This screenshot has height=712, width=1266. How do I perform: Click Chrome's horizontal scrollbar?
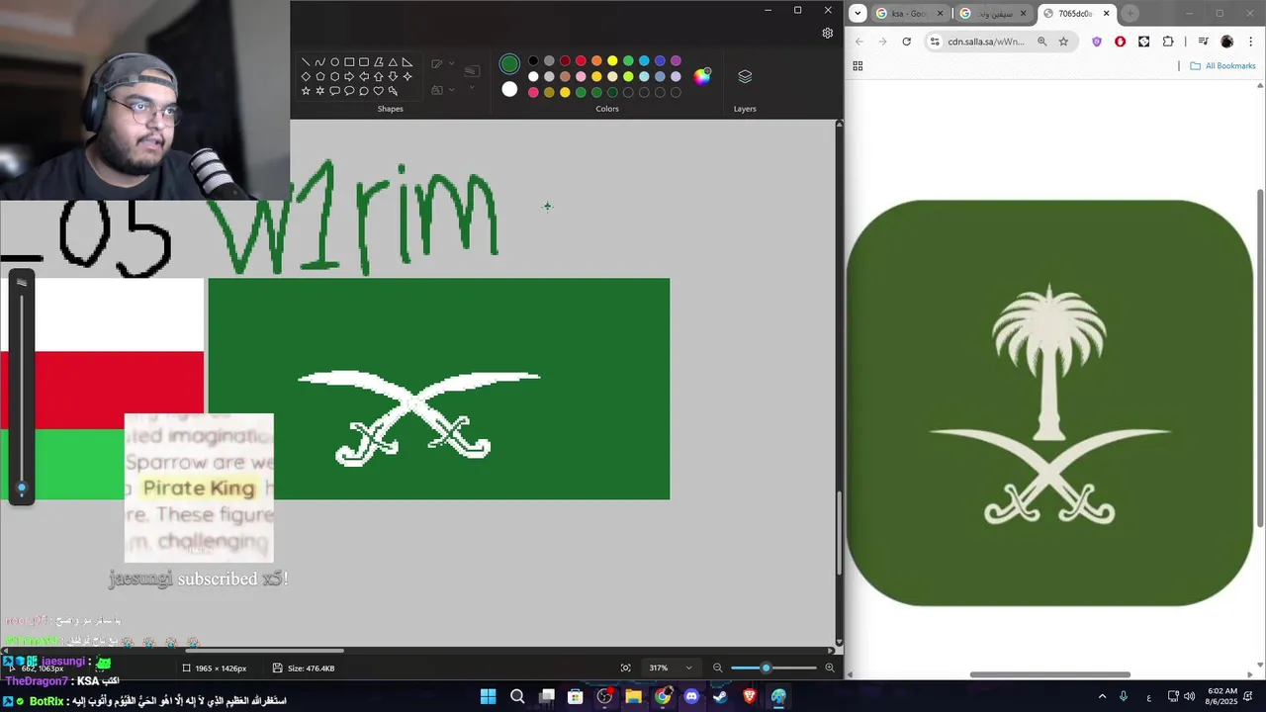coord(1049,674)
